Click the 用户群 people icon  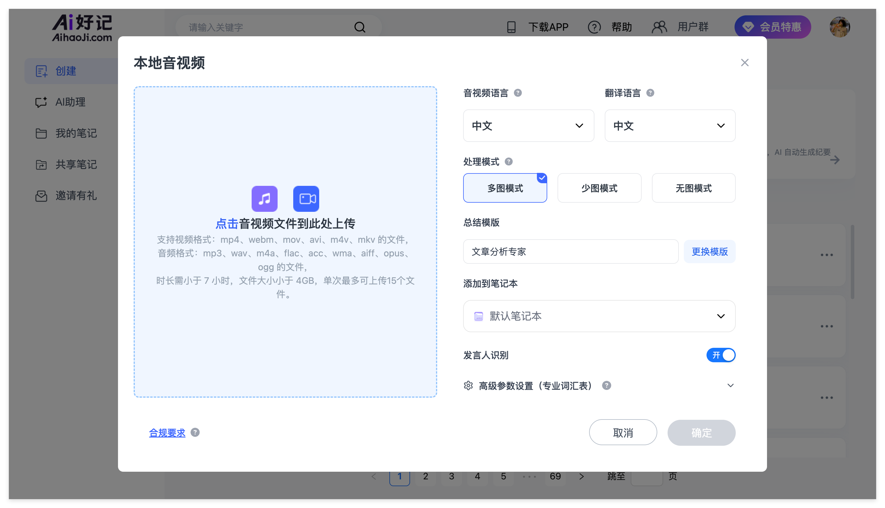tap(659, 27)
